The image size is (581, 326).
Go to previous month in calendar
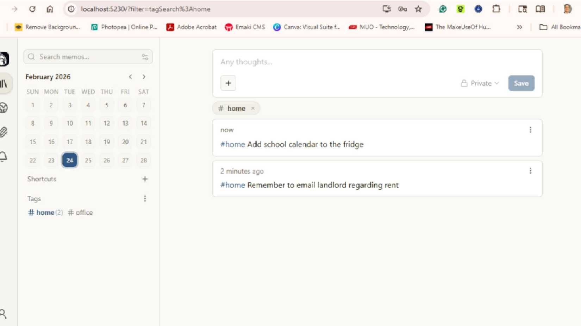[130, 77]
